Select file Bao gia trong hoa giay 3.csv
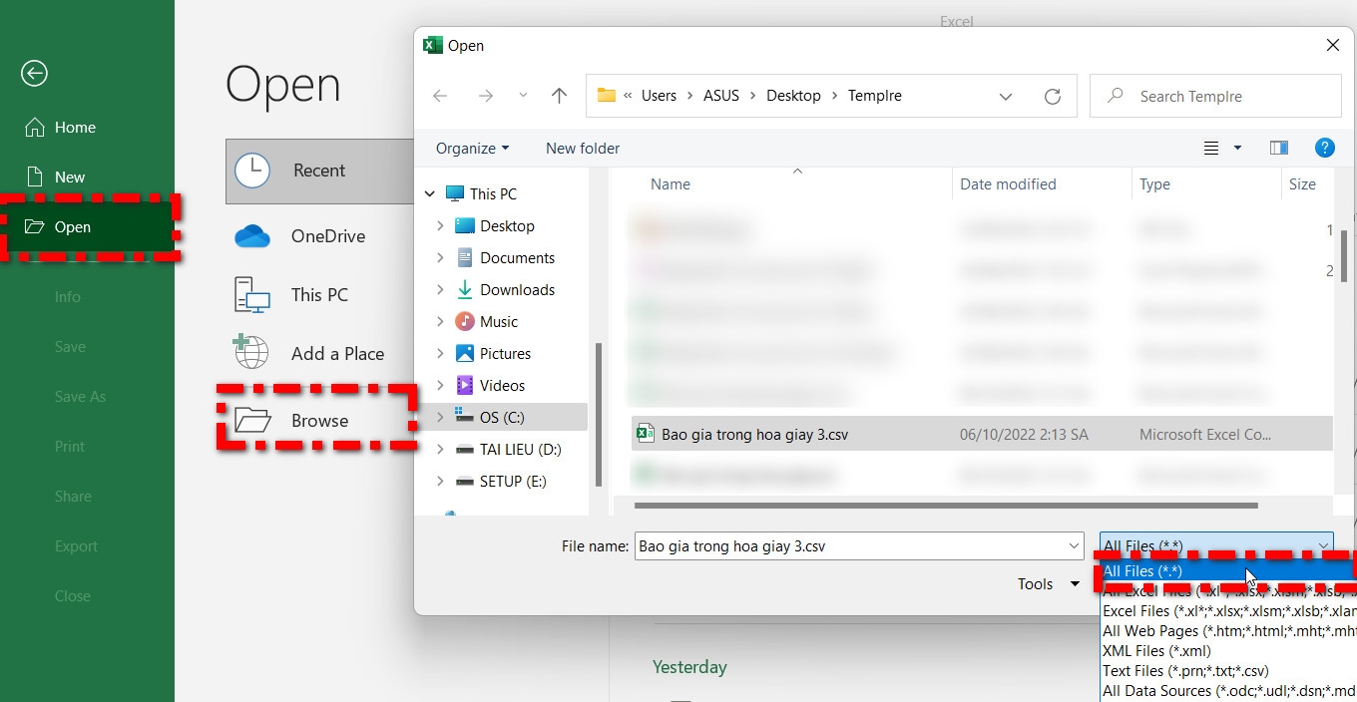The width and height of the screenshot is (1357, 702). [982, 435]
